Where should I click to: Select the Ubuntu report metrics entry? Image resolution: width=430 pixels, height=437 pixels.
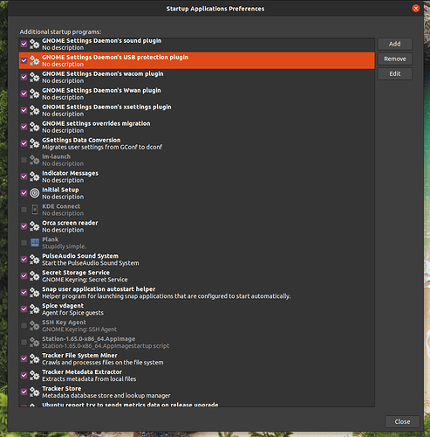point(197,405)
